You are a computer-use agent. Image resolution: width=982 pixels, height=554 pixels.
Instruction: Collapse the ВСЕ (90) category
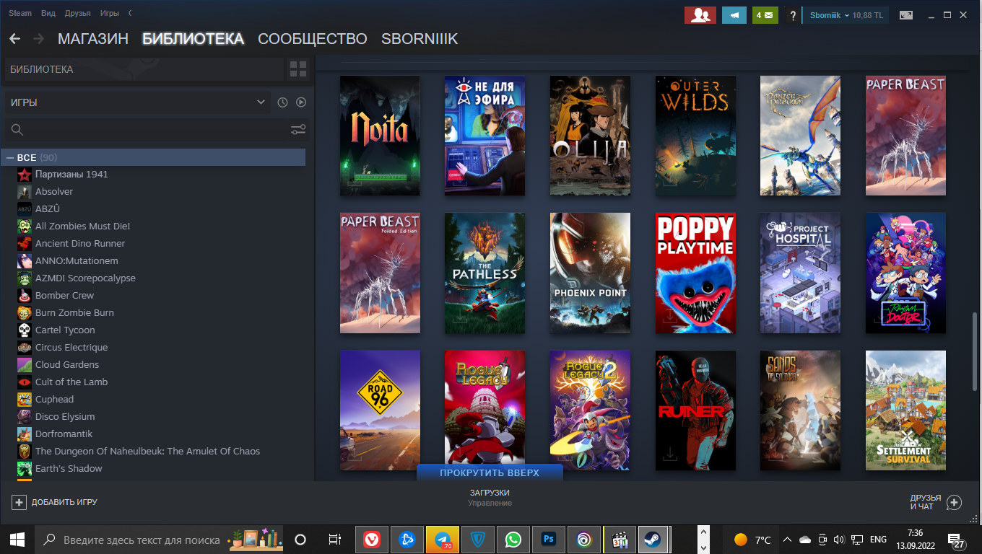(x=10, y=157)
